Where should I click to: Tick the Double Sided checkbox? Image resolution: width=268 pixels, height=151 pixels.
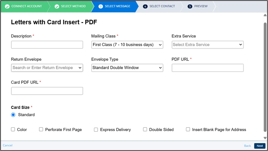(x=145, y=129)
